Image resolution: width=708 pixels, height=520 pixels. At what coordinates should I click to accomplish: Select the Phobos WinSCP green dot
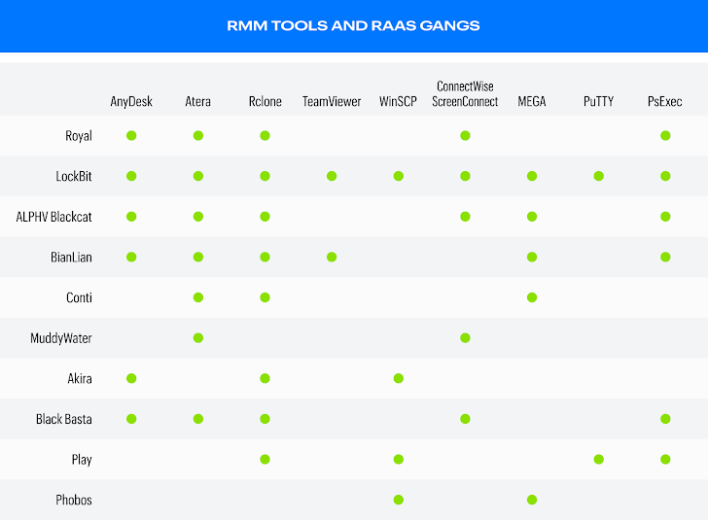point(399,500)
